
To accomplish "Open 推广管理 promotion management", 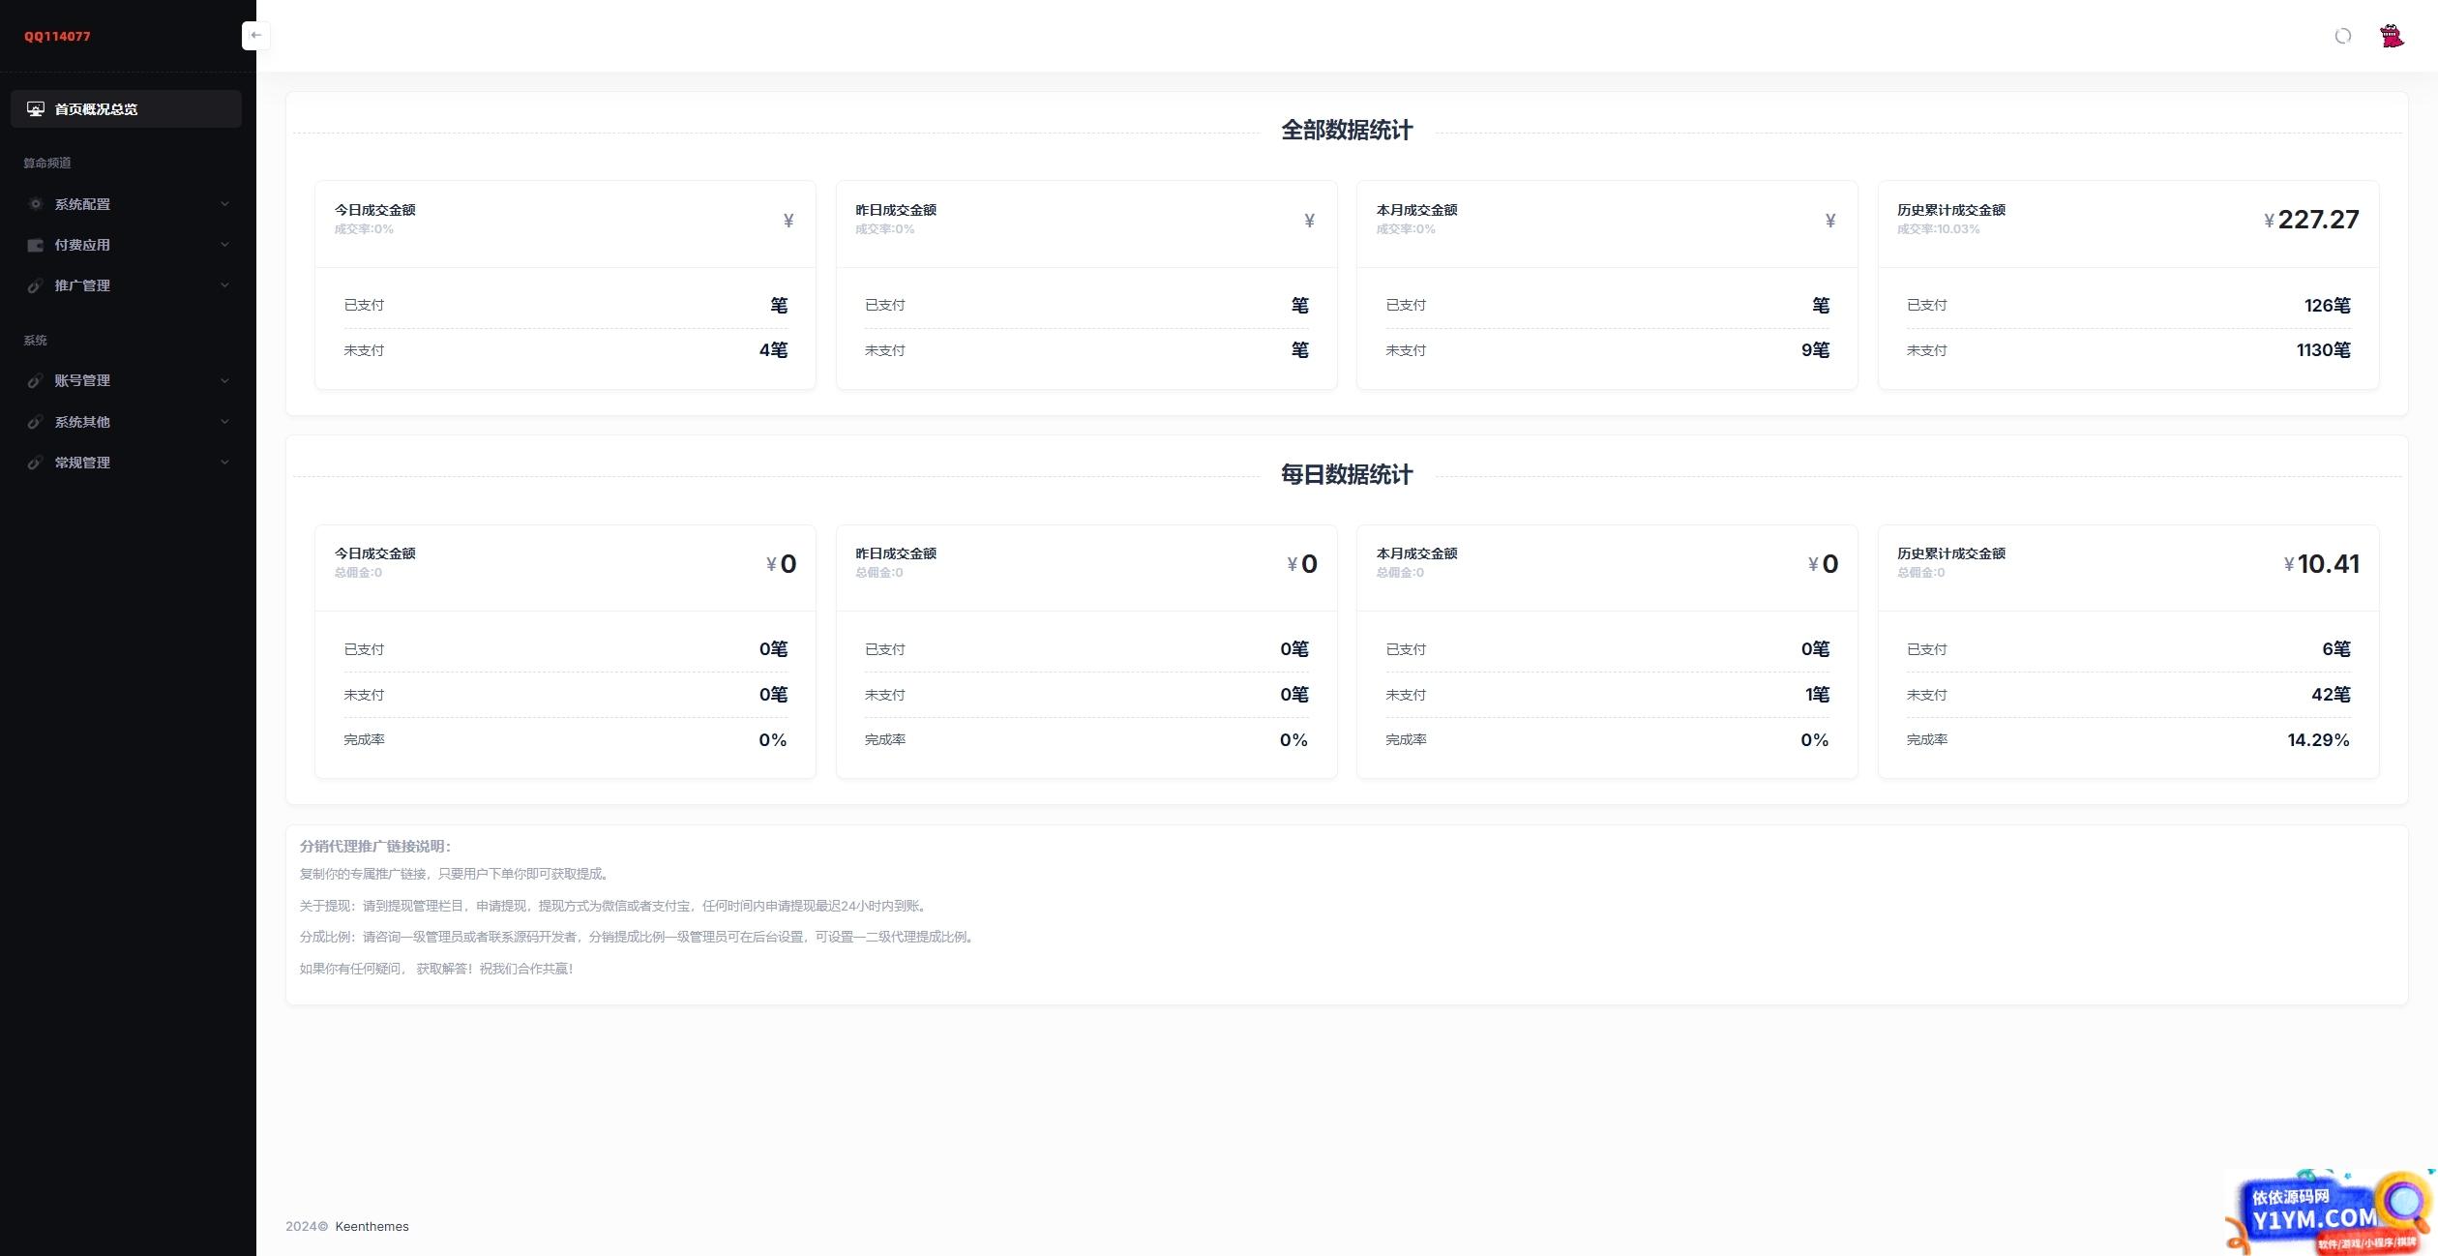I will (128, 284).
